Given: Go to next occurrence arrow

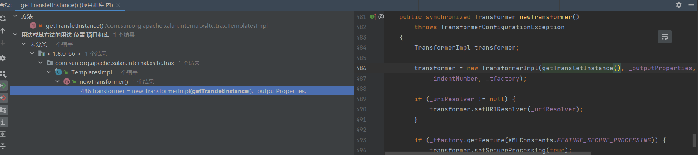Looking at the screenshot, I should pos(3,43).
